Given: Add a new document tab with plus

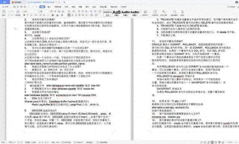Looking at the screenshot, I should pos(64,2).
